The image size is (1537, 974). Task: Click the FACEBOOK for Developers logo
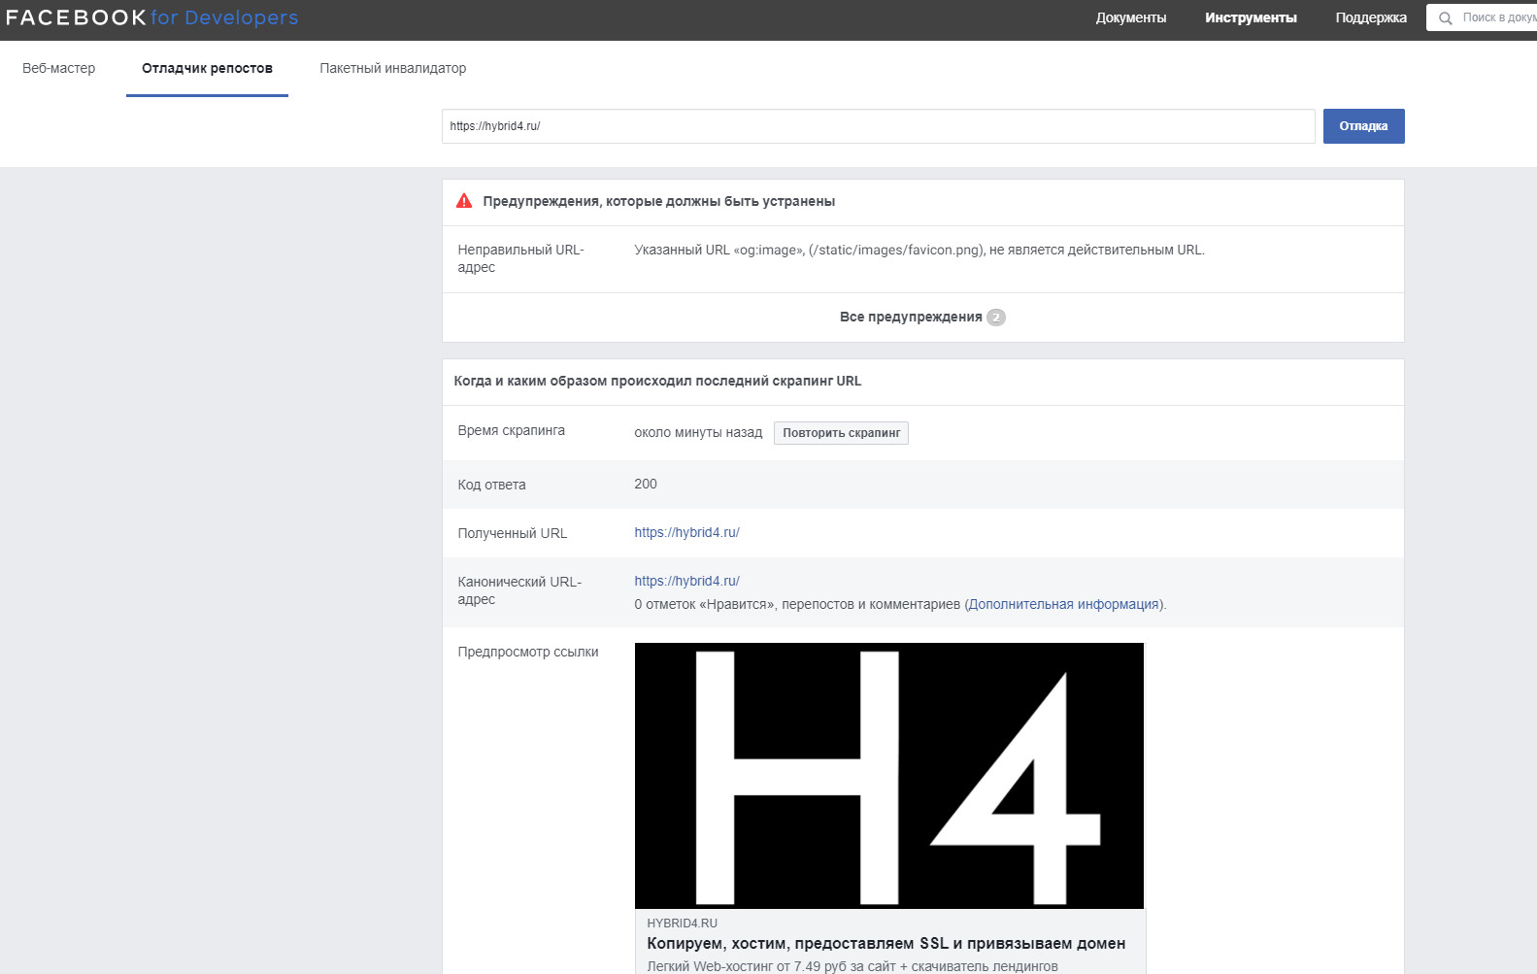pyautogui.click(x=152, y=17)
